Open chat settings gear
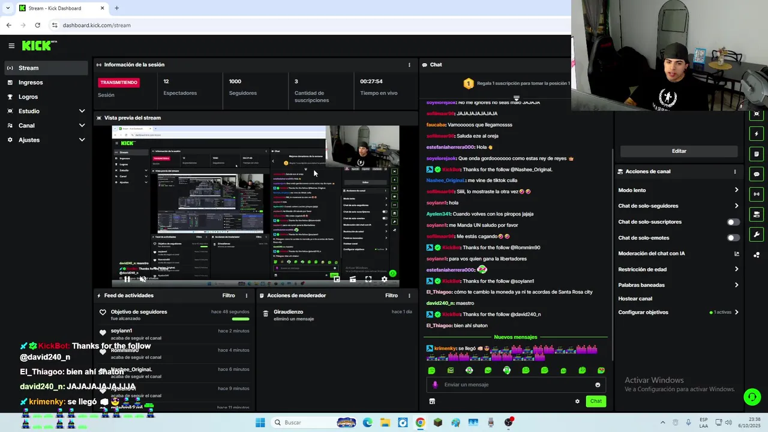The height and width of the screenshot is (432, 768). (577, 401)
